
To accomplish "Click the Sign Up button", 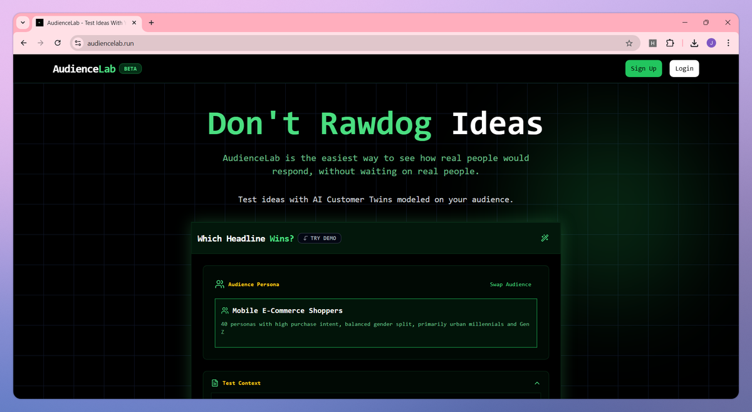I will [644, 68].
